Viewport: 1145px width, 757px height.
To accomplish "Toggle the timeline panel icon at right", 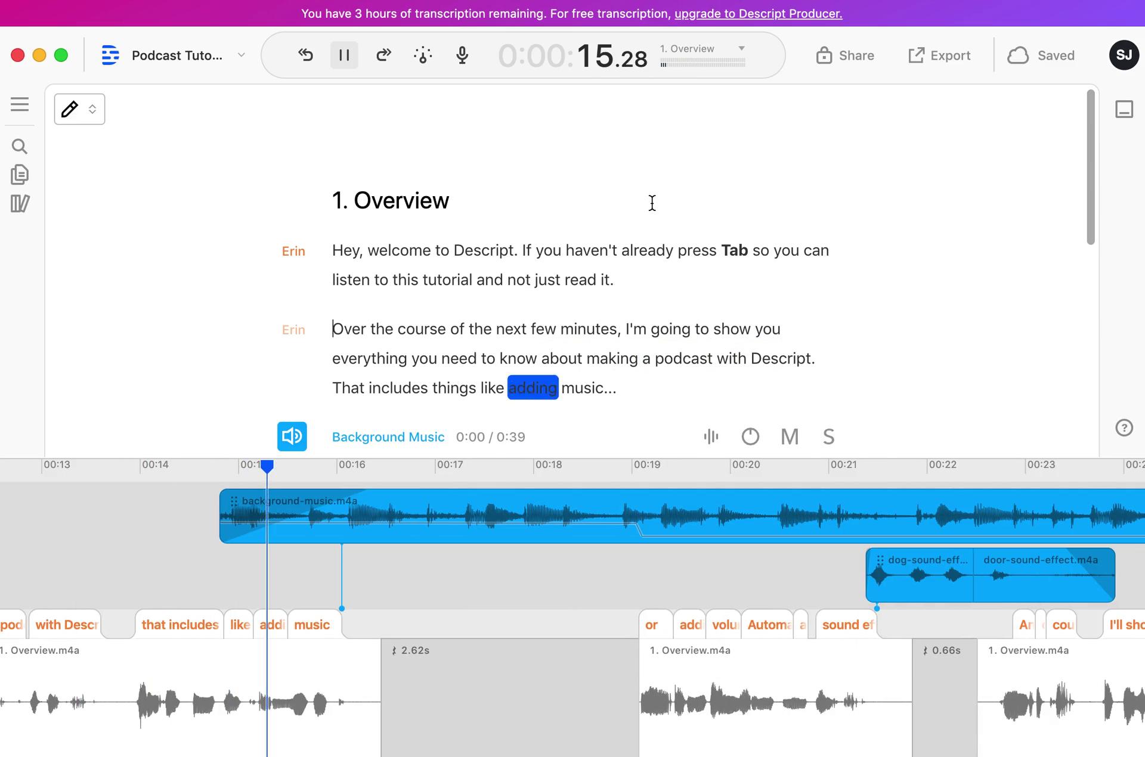I will (x=1124, y=109).
